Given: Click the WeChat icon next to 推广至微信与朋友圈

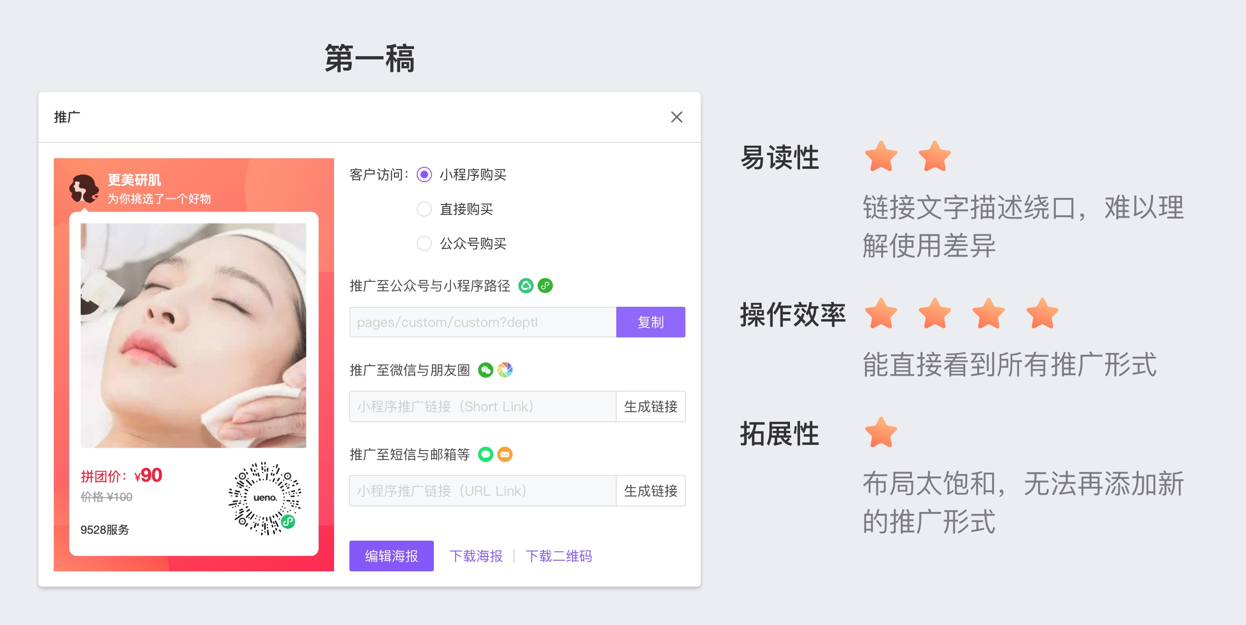Looking at the screenshot, I should click(x=485, y=370).
